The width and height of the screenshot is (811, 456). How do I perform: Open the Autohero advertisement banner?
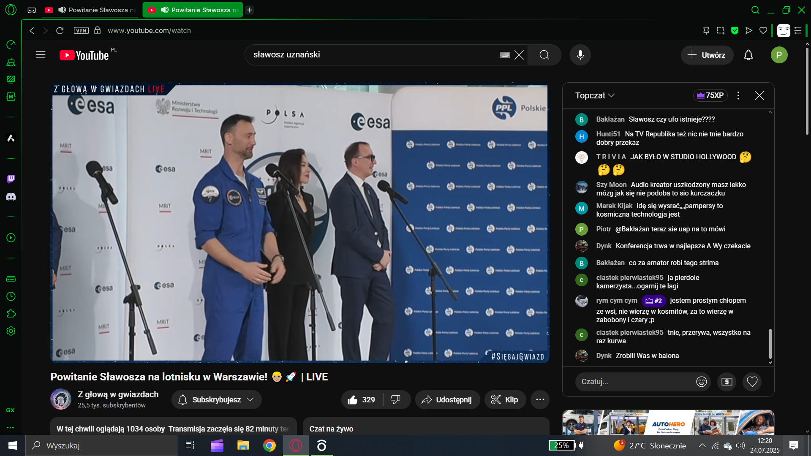coord(668,422)
